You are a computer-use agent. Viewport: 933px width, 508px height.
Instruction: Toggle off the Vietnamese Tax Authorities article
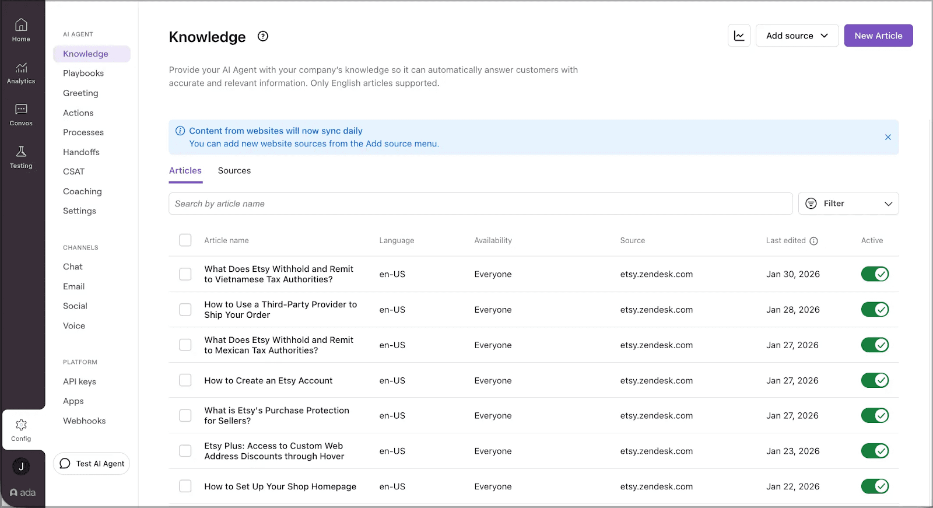875,274
